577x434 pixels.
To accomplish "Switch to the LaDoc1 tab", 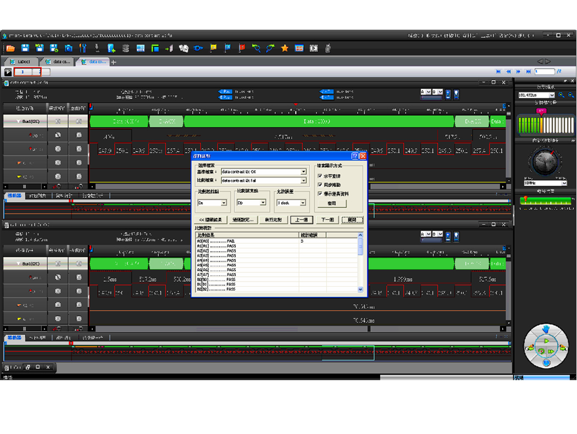I will tap(23, 62).
